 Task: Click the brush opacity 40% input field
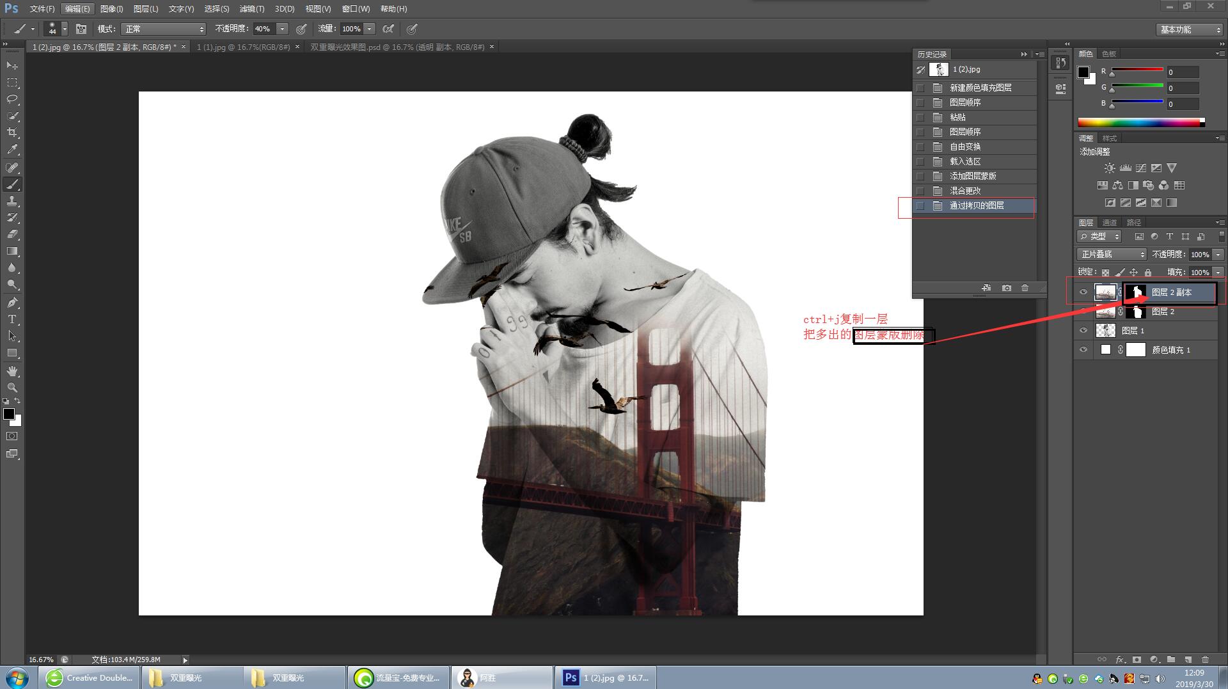click(264, 29)
